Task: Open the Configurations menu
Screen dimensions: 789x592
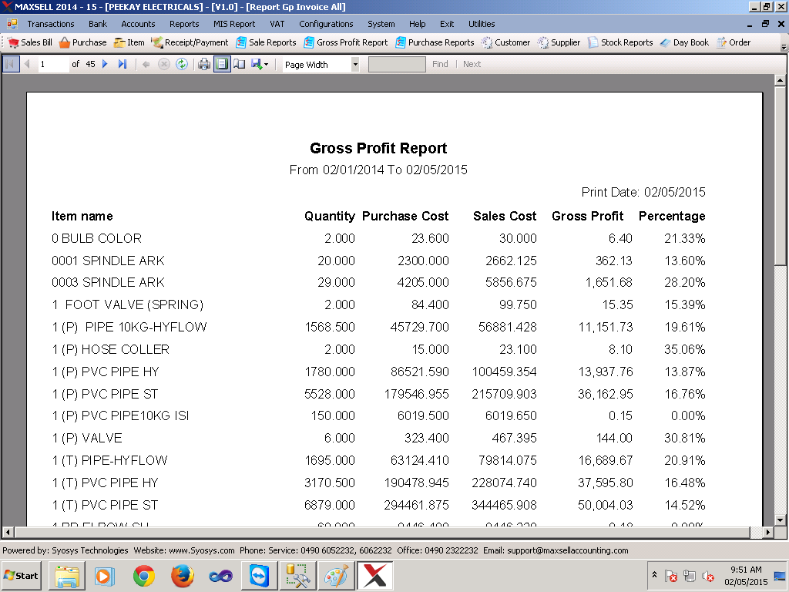Action: (x=326, y=24)
